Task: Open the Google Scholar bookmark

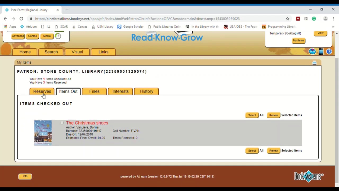Action: point(130,27)
